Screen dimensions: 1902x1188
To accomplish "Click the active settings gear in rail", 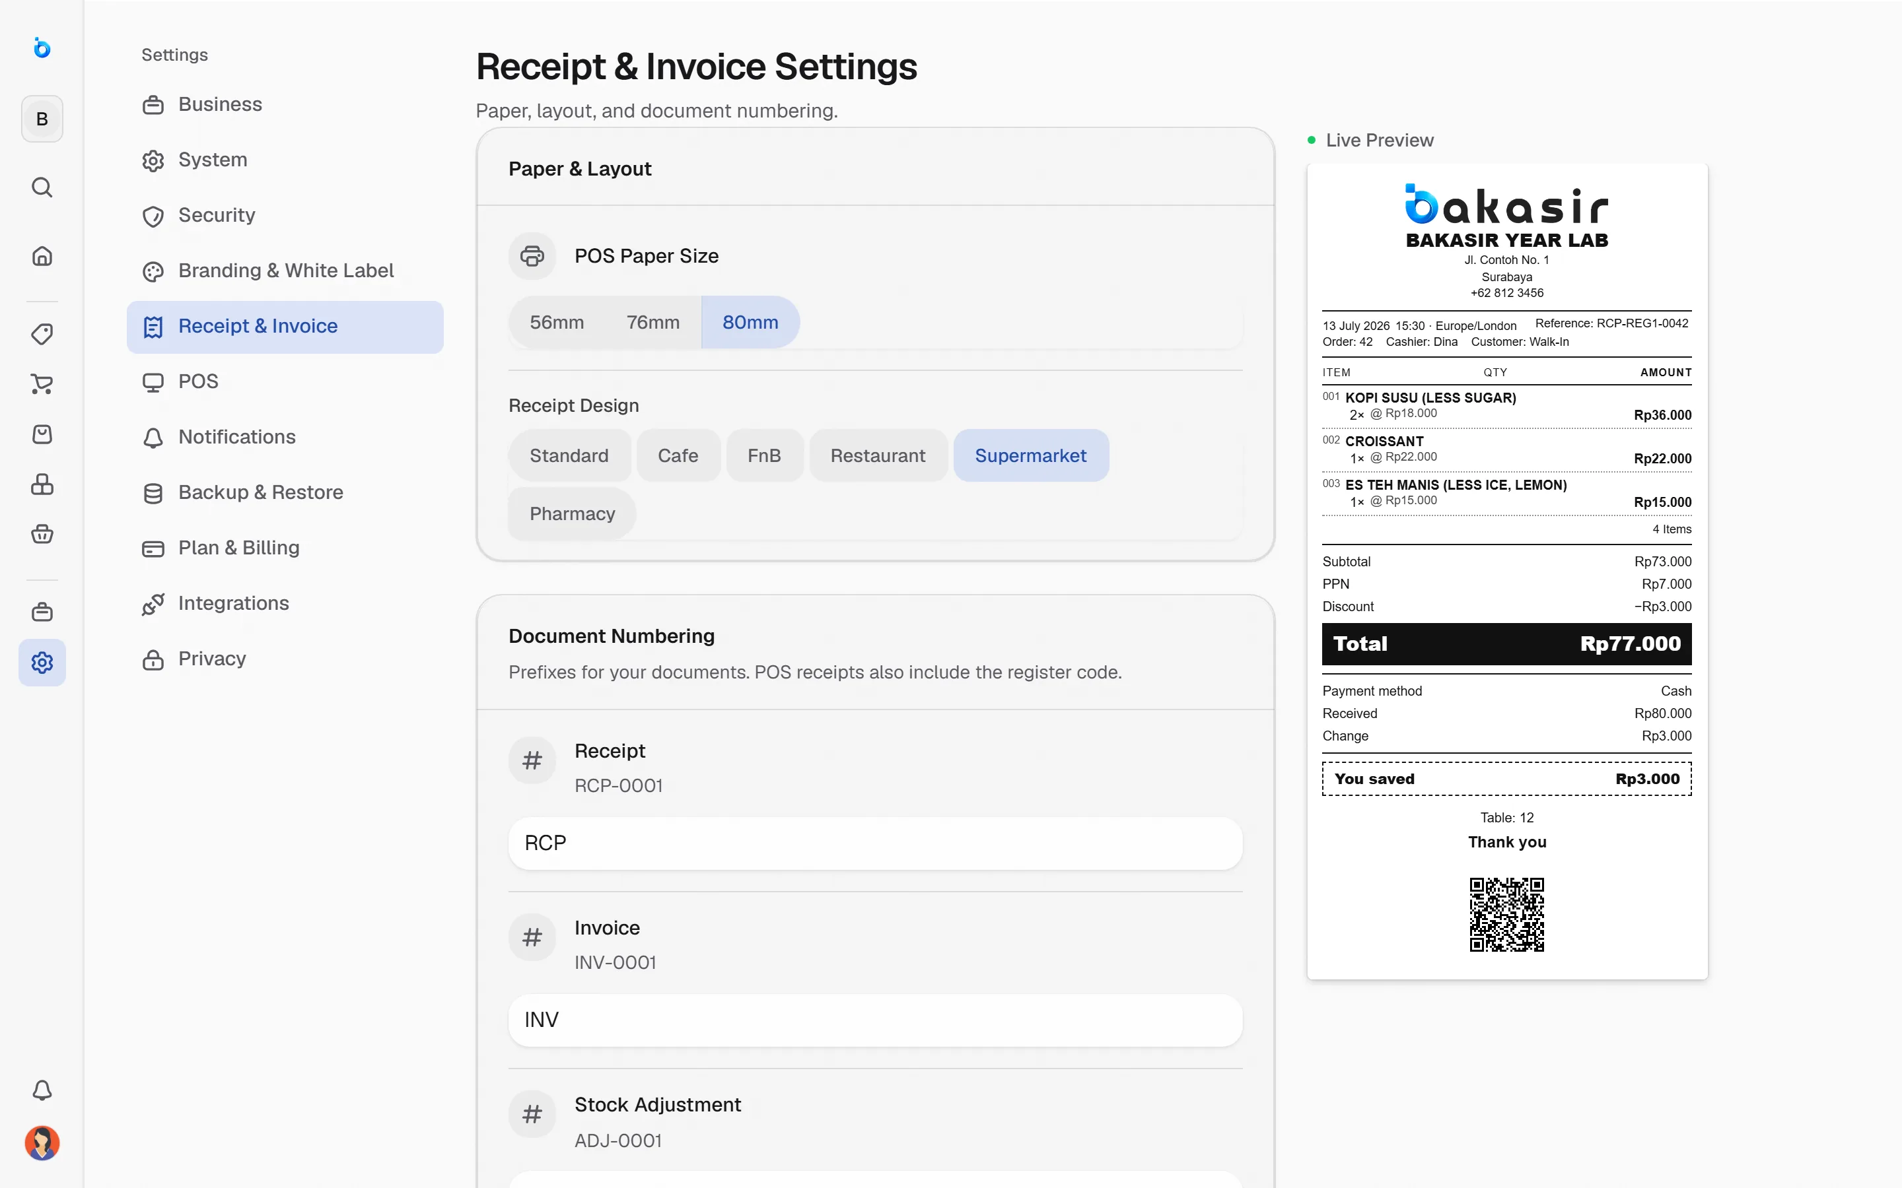I will pyautogui.click(x=42, y=663).
